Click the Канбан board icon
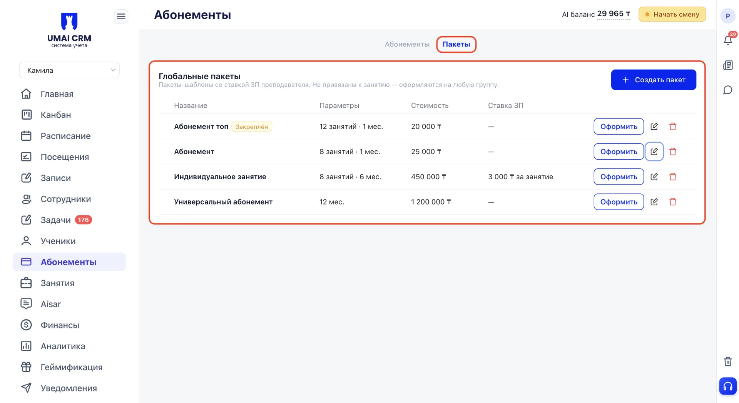 point(26,115)
